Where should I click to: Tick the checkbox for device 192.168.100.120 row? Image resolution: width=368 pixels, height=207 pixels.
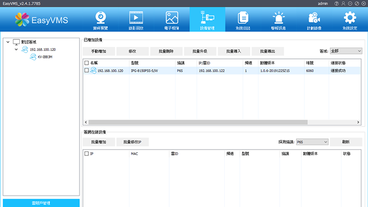tap(87, 71)
